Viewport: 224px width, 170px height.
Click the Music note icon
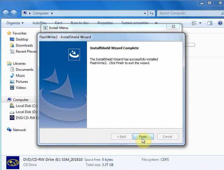pos(12,75)
